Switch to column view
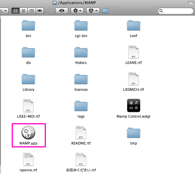 tap(32, 11)
